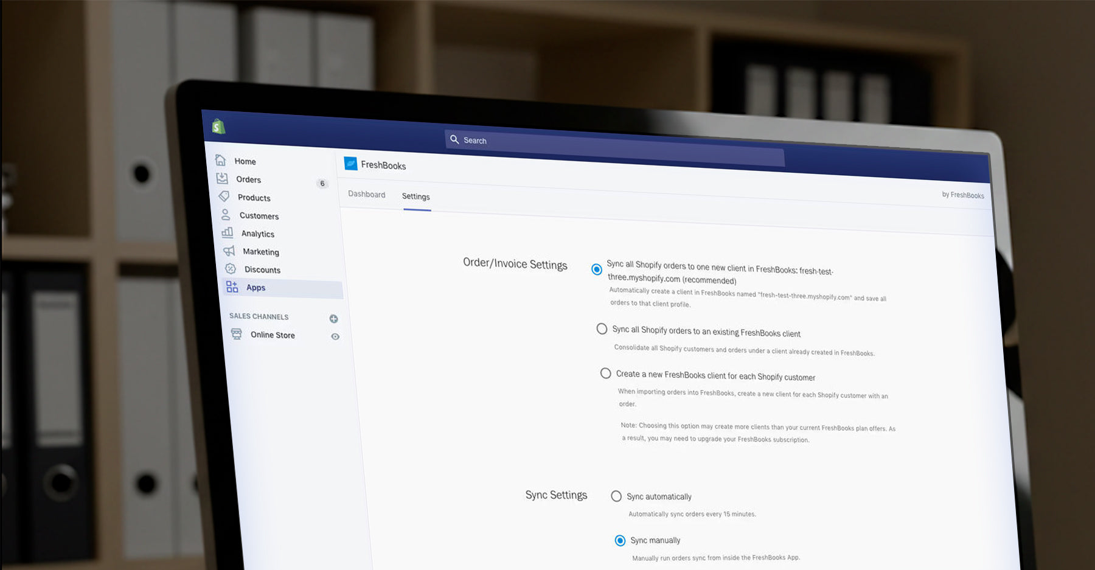Open Online Store sales channel
This screenshot has height=570, width=1095.
[273, 335]
